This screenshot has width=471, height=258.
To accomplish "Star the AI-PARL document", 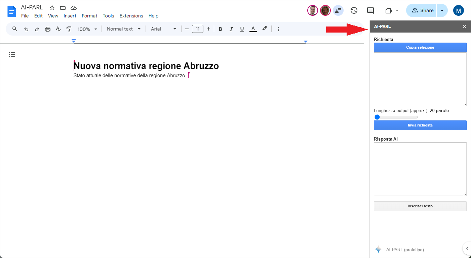I will click(52, 8).
